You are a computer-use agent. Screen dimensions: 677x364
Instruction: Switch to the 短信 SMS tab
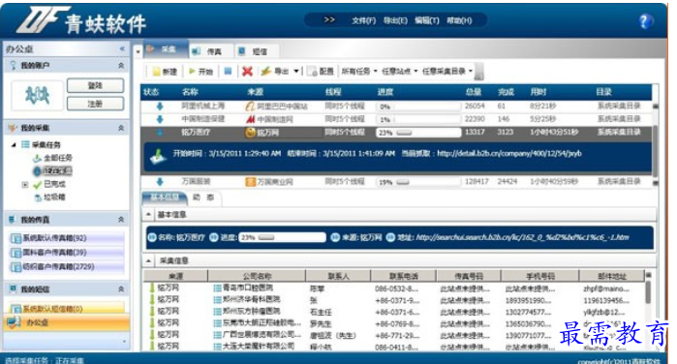[257, 51]
